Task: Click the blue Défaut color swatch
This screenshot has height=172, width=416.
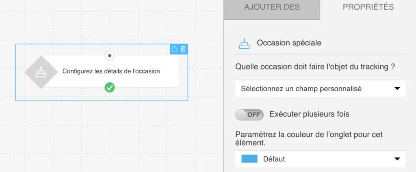Action: (249, 159)
